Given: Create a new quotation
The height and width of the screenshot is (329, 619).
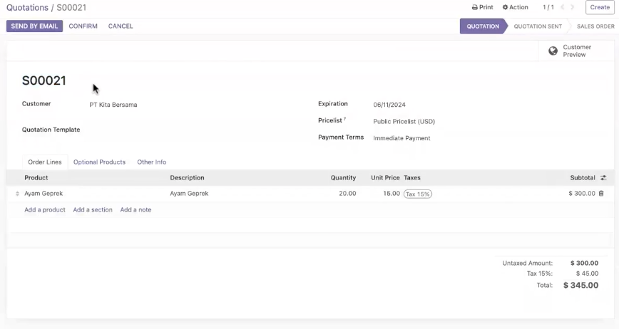Looking at the screenshot, I should point(600,7).
